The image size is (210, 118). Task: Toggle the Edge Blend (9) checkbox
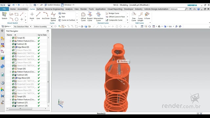point(13,47)
